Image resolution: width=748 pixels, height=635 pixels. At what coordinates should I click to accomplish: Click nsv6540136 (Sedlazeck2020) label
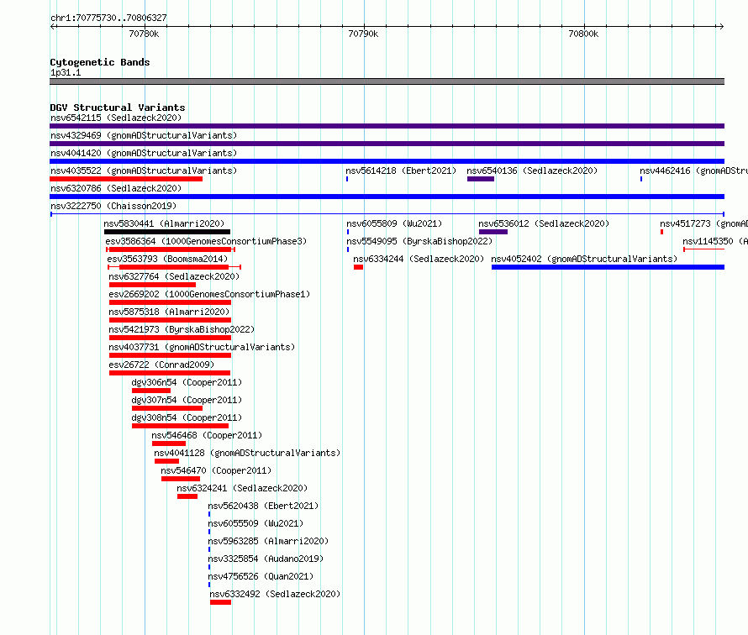532,171
